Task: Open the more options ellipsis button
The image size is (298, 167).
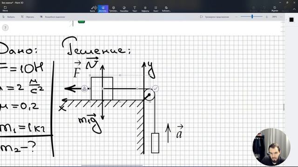Action: (x=281, y=17)
